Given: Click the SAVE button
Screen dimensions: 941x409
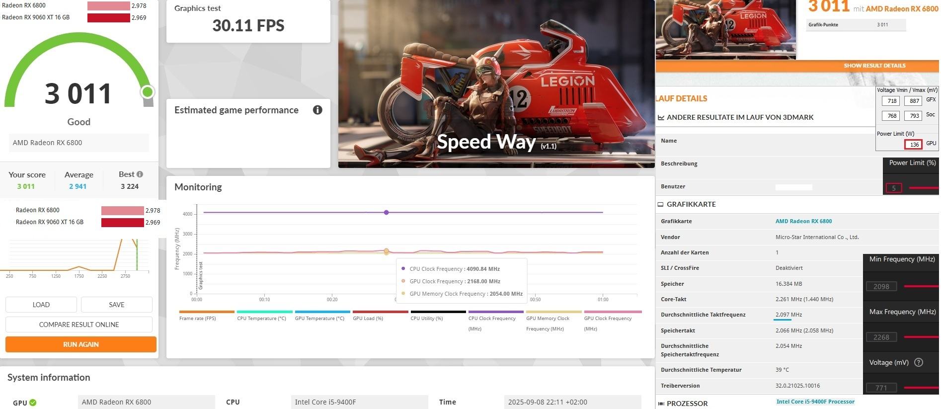Looking at the screenshot, I should click(x=117, y=305).
